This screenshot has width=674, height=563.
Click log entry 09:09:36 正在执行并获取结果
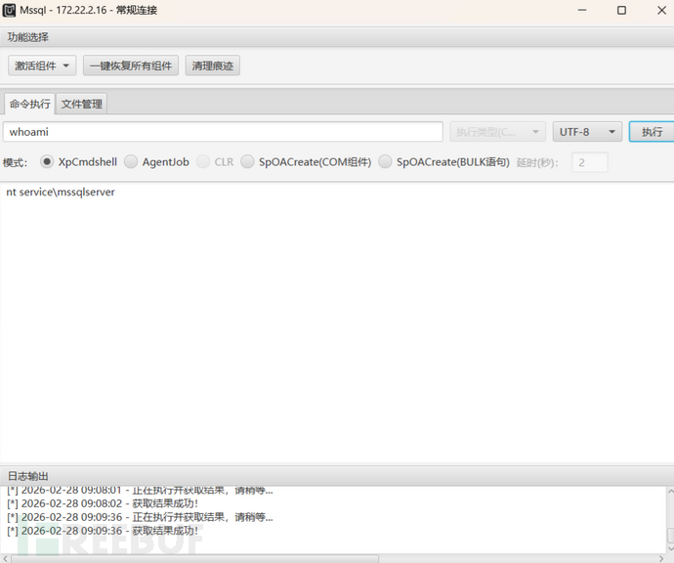[140, 517]
